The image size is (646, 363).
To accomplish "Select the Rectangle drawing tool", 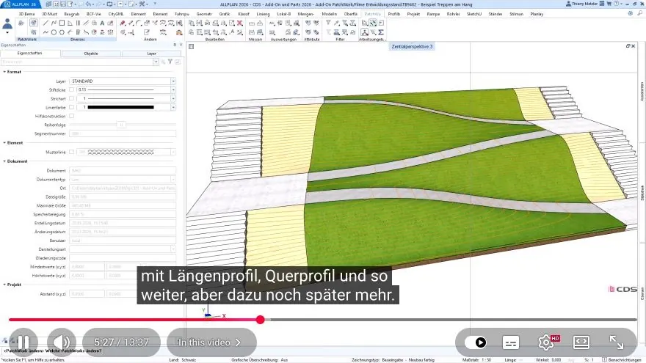I will [x=62, y=23].
